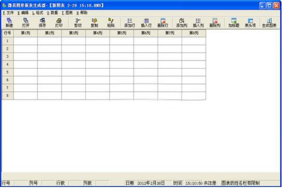Save the chart using 保存 icon

pyautogui.click(x=42, y=22)
